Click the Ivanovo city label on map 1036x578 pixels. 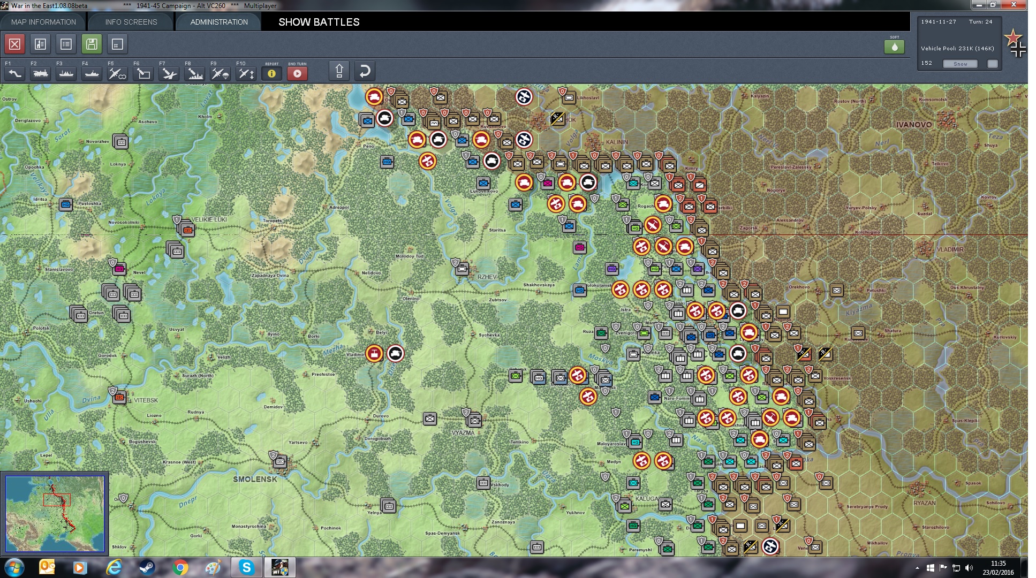click(x=913, y=125)
